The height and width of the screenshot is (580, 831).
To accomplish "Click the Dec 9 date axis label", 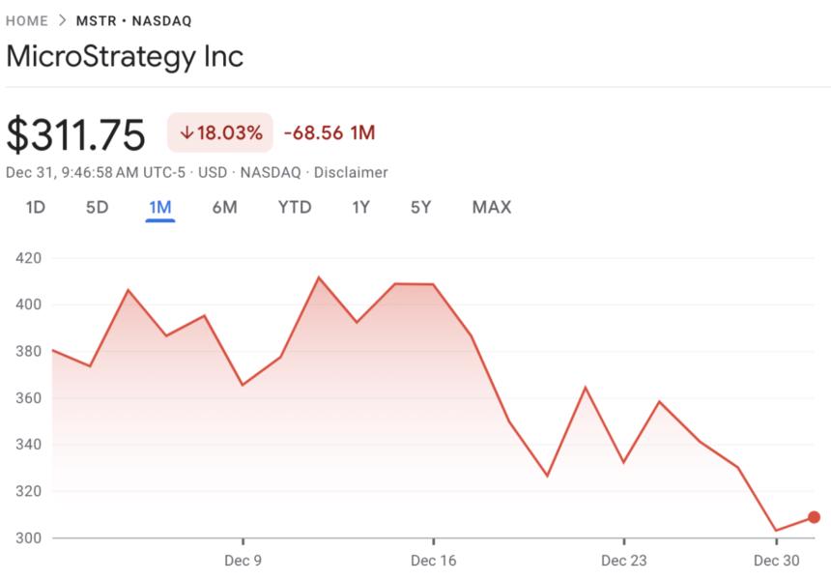I will [243, 561].
